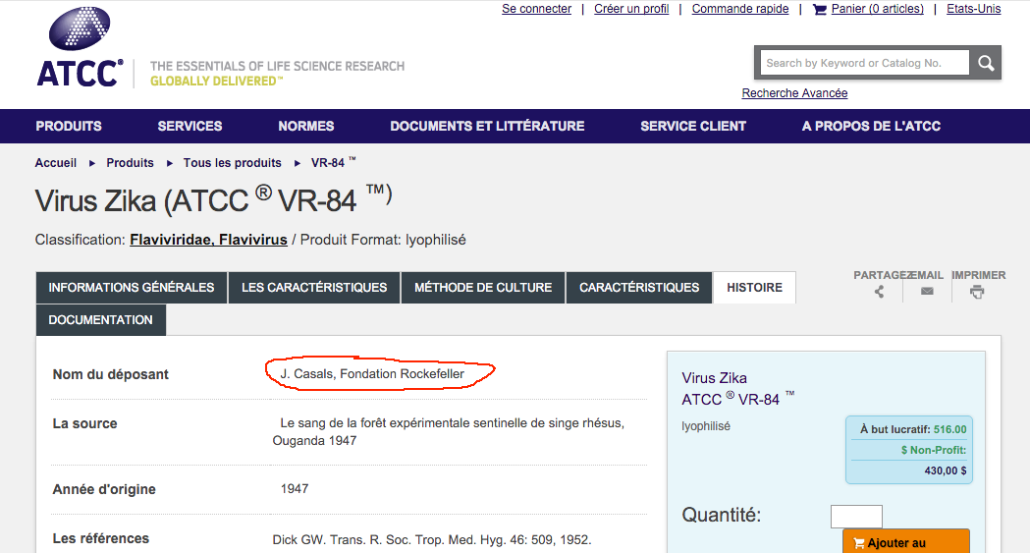Click the ATCC logo
The height and width of the screenshot is (553, 1030).
point(80,47)
